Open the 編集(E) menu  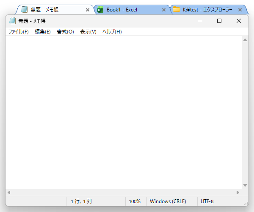point(42,32)
